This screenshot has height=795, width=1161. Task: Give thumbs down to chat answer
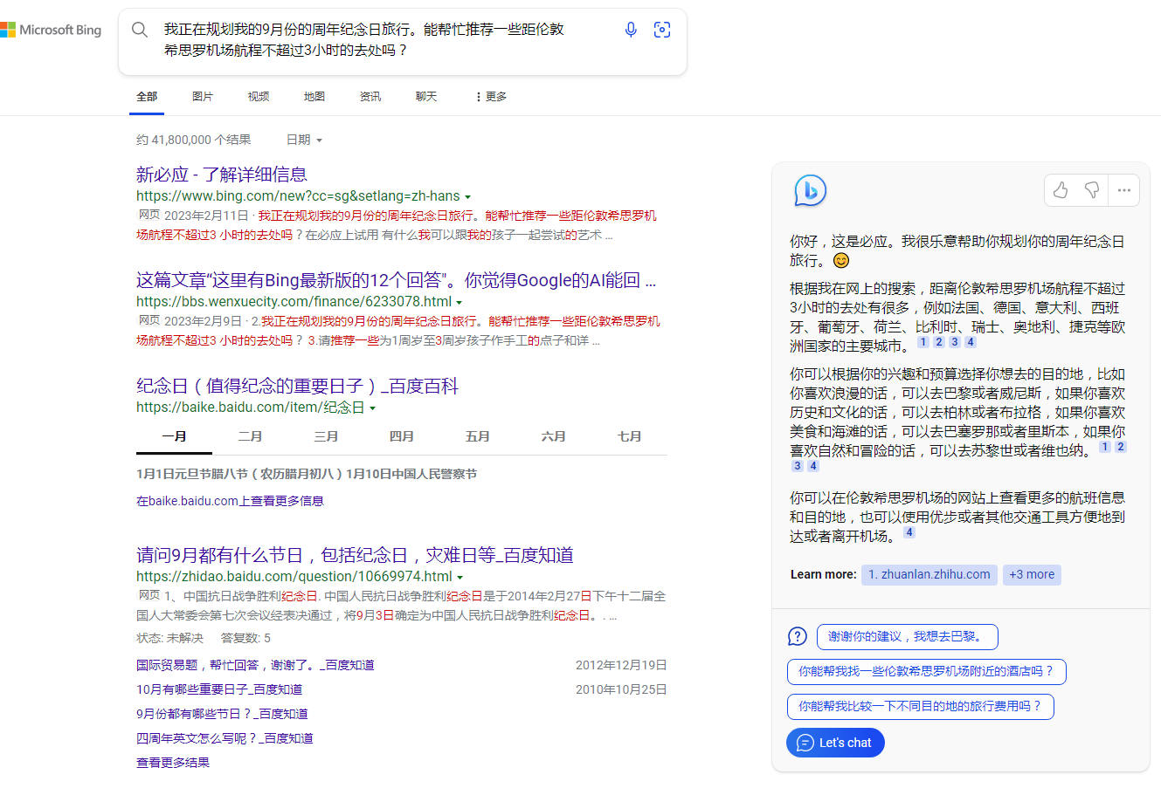[x=1092, y=189]
